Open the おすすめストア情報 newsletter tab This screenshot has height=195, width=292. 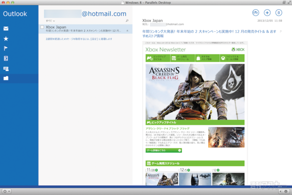click(x=207, y=58)
